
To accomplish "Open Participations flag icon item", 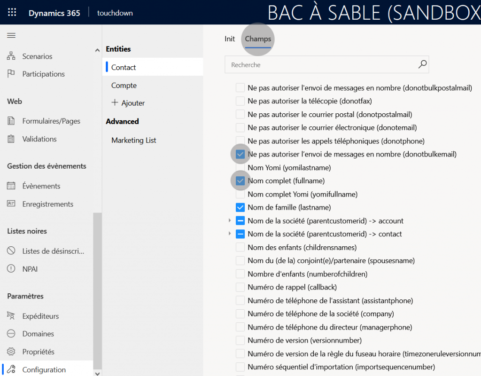I will [43, 74].
